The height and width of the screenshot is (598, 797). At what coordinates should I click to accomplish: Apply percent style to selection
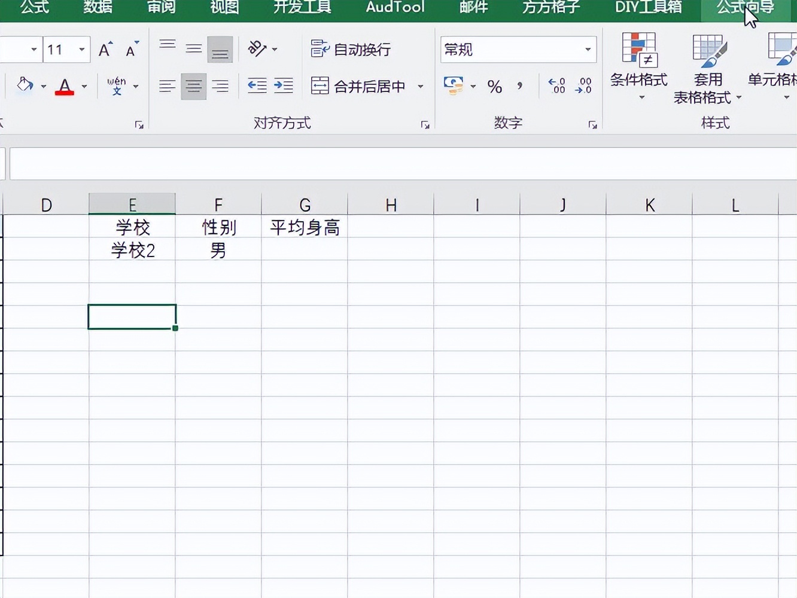(494, 87)
